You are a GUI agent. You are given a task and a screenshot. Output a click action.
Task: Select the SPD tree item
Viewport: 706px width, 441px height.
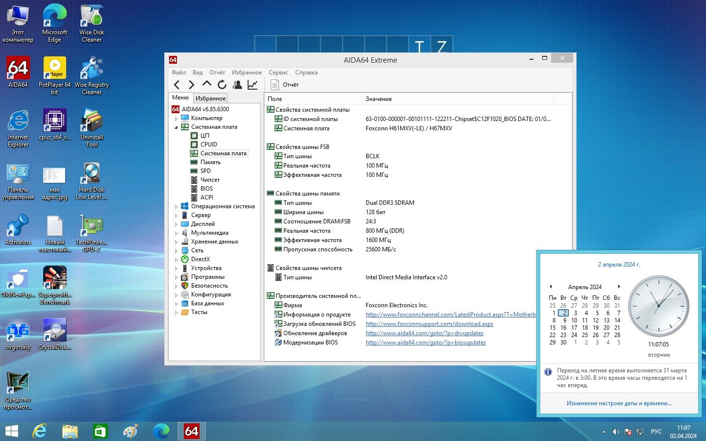[x=205, y=171]
